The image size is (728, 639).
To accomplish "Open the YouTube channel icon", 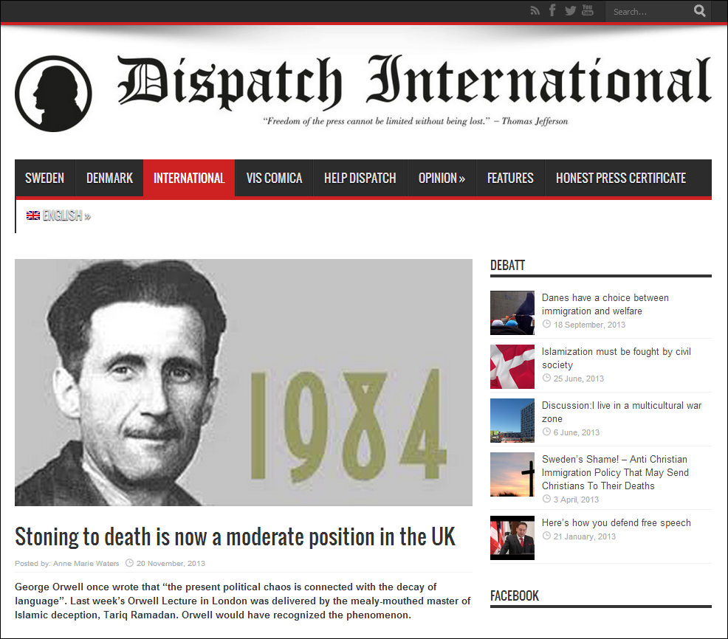I will point(587,10).
